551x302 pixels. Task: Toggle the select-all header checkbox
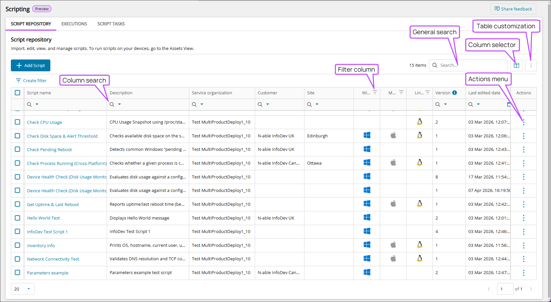[17, 93]
